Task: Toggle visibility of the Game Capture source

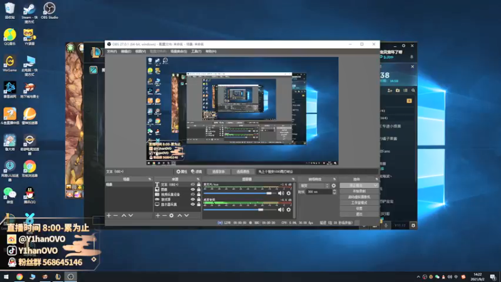Action: 193,199
